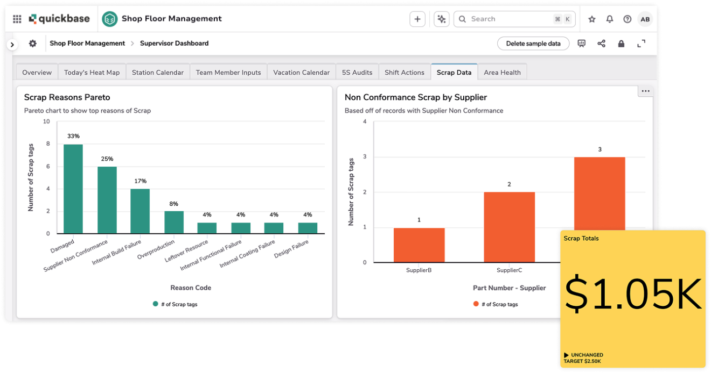
Task: Click the lock icon near Delete sample data
Action: [621, 43]
